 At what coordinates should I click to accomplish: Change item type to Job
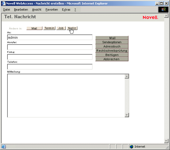click(61, 28)
